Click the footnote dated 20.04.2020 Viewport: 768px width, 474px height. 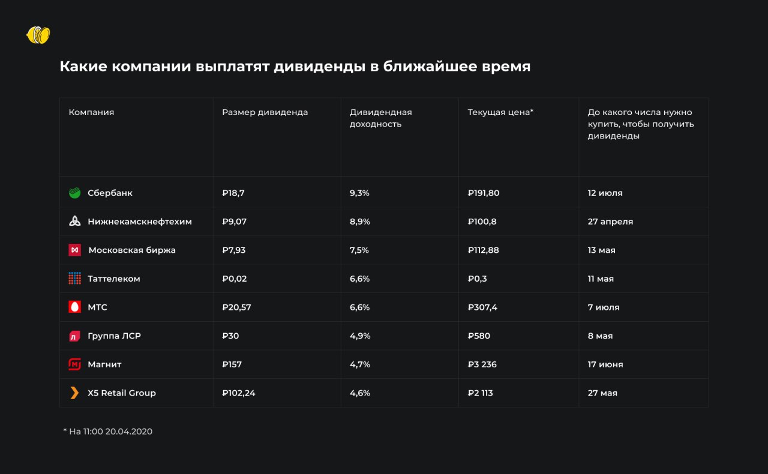click(x=108, y=431)
